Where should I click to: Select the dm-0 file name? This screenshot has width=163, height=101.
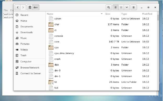point(58,71)
